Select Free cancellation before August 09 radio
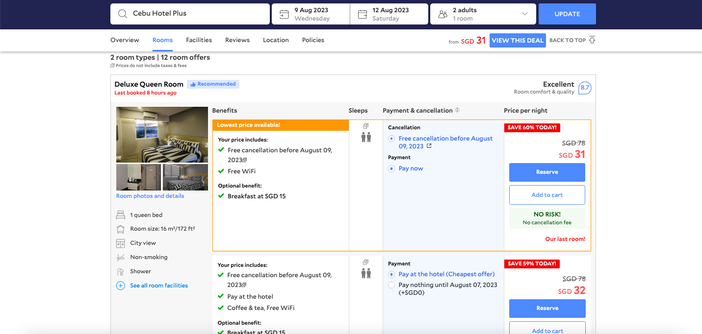Image resolution: width=702 pixels, height=334 pixels. point(391,139)
